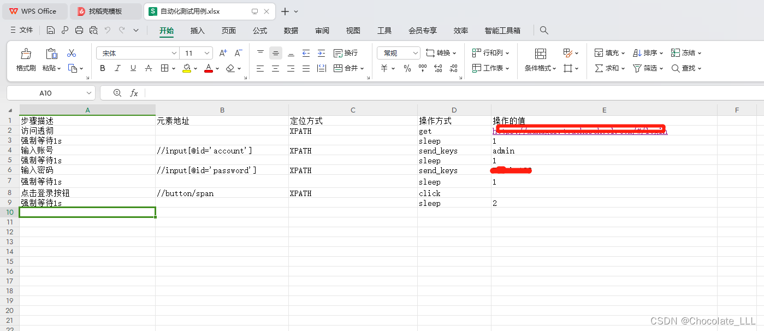Toggle Bottom vertical alignment
The height and width of the screenshot is (331, 764).
point(291,53)
